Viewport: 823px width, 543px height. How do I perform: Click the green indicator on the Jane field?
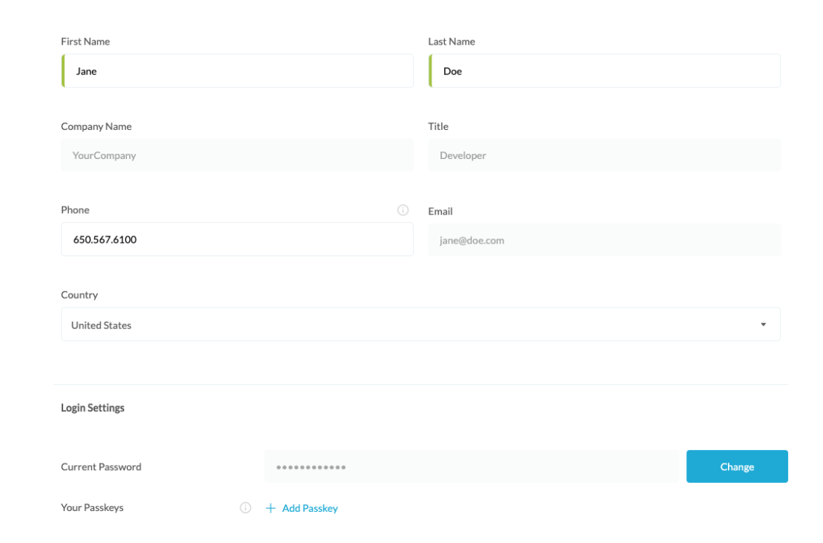point(62,71)
